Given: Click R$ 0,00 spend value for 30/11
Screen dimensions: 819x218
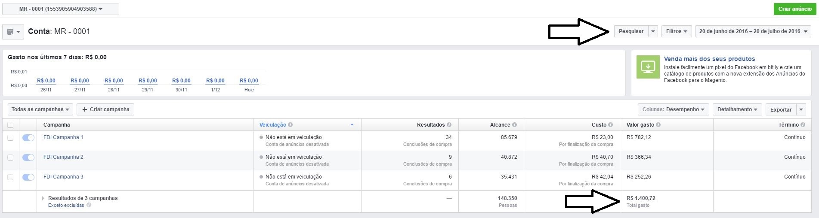Looking at the screenshot, I should pos(181,81).
